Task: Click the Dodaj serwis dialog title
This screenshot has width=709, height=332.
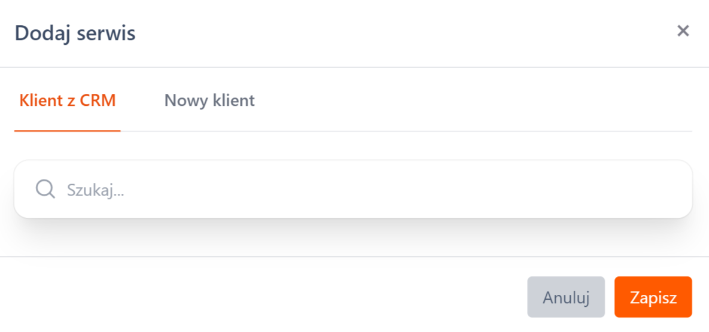Action: (75, 33)
